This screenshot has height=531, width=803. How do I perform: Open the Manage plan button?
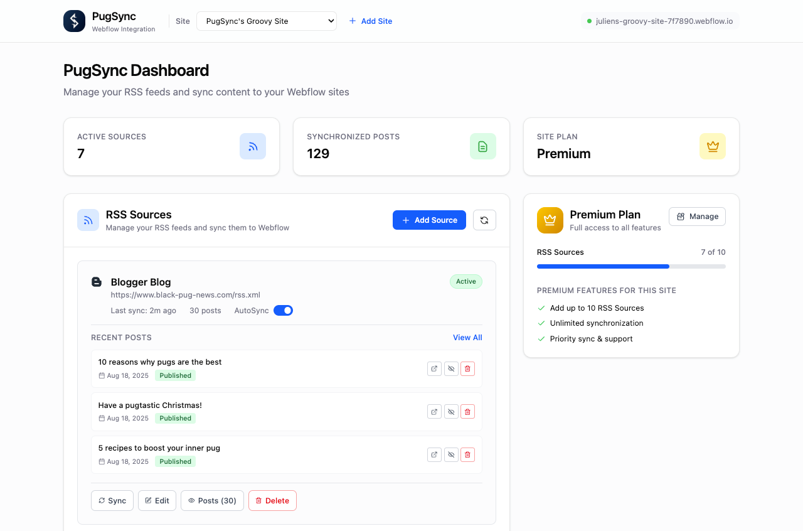click(697, 216)
